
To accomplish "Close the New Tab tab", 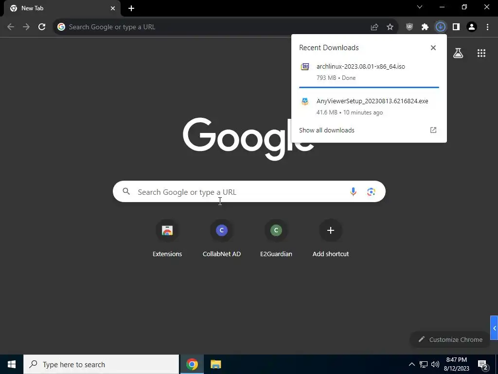I will click(x=113, y=8).
